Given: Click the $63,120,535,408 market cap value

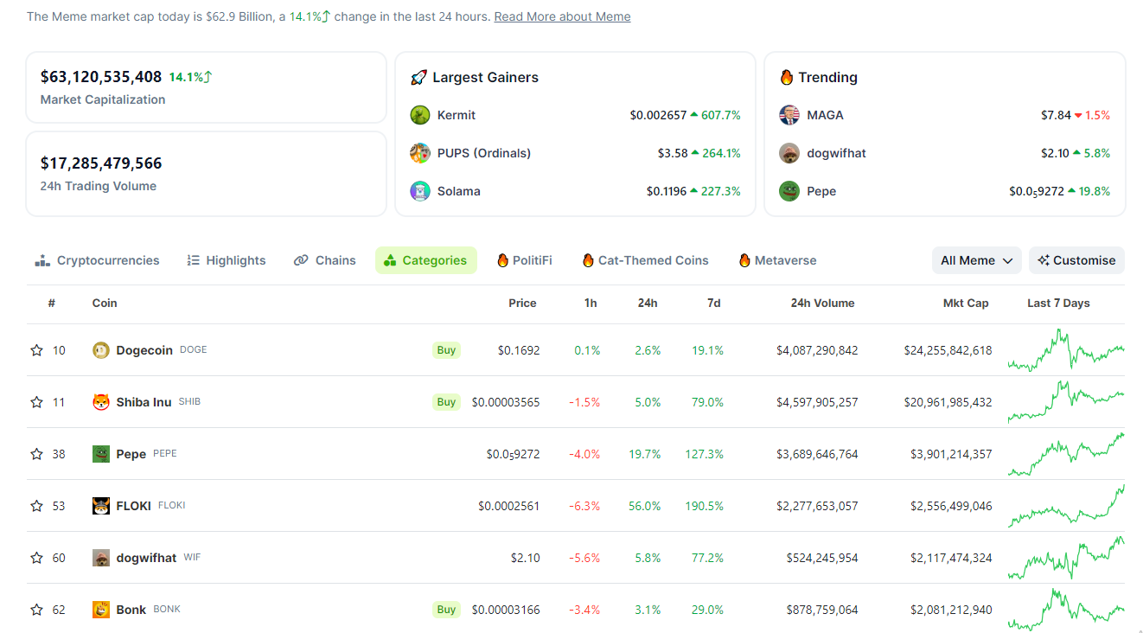Looking at the screenshot, I should [101, 77].
